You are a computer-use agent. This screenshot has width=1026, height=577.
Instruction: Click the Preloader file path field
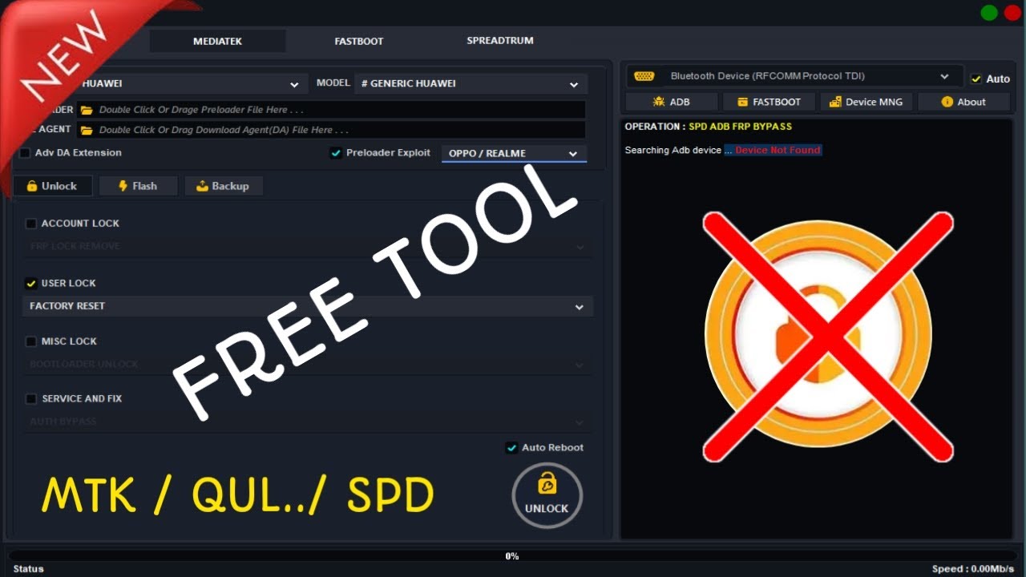tap(331, 110)
